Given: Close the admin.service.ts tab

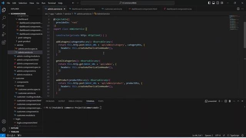Looking at the screenshot, I should (x=65, y=9).
